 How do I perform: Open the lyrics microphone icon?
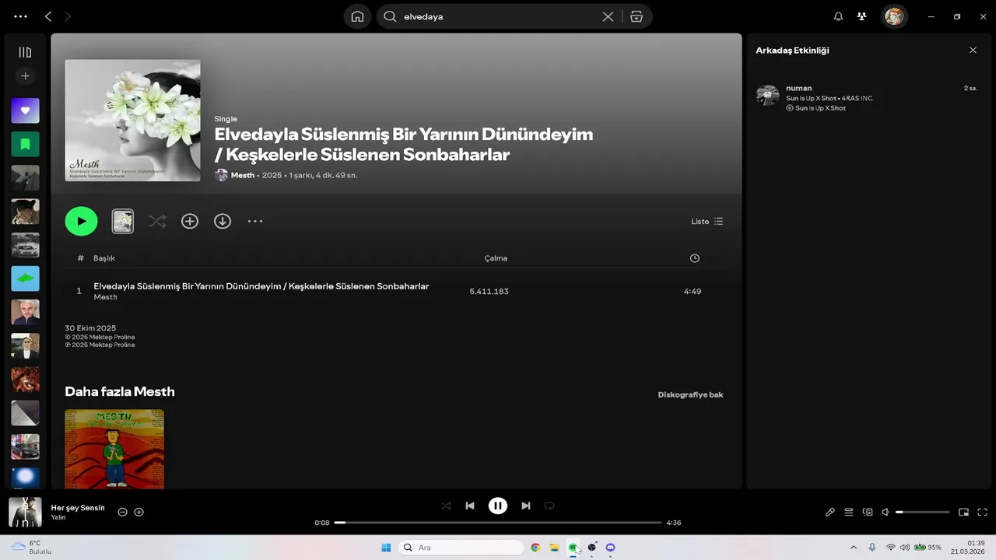tap(830, 512)
